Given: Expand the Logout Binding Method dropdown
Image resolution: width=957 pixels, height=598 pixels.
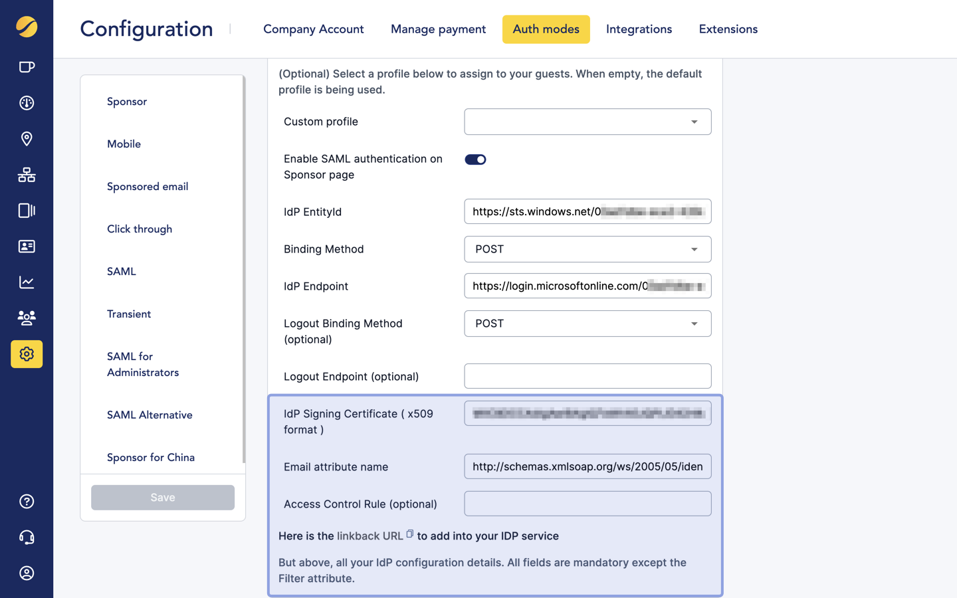Looking at the screenshot, I should (x=587, y=324).
